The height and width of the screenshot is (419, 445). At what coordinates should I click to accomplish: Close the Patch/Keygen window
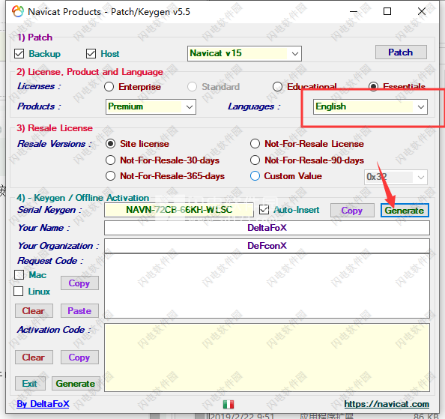(422, 12)
